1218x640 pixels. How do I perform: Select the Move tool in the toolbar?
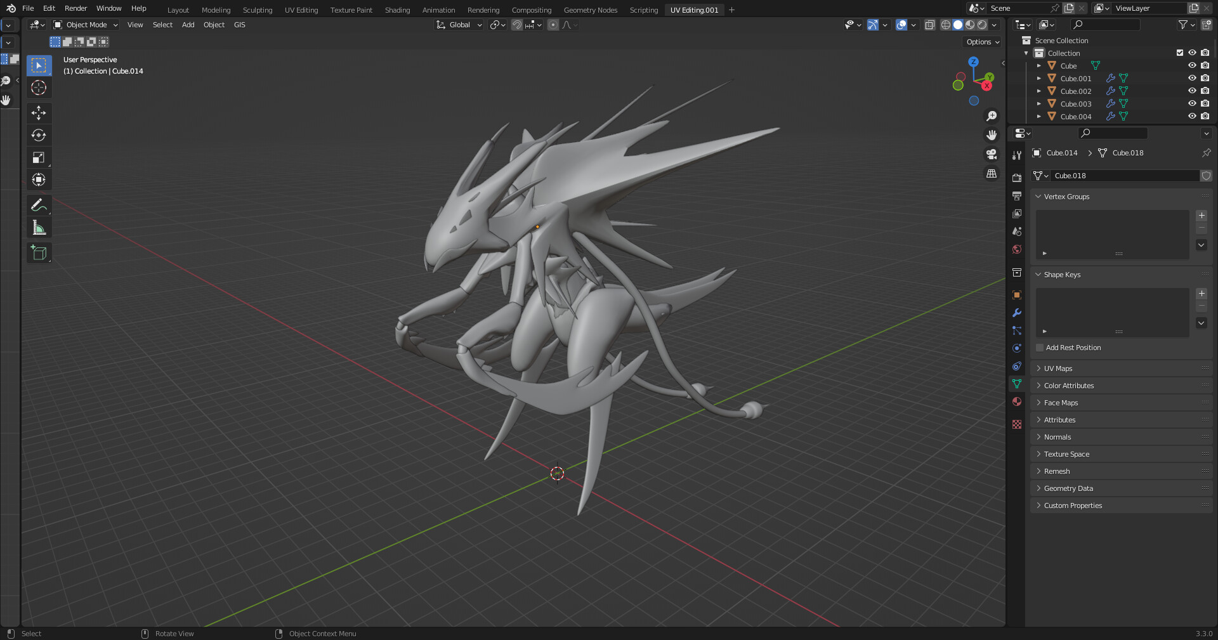(39, 113)
